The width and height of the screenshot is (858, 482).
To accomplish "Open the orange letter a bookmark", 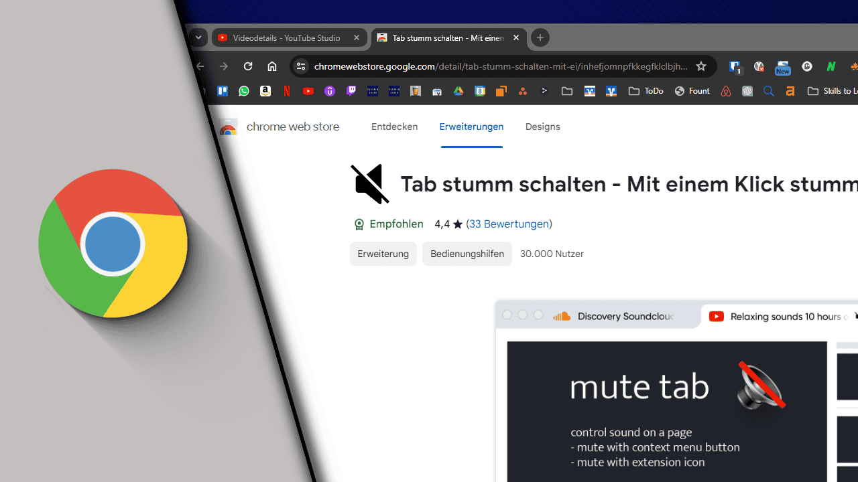I will [790, 91].
